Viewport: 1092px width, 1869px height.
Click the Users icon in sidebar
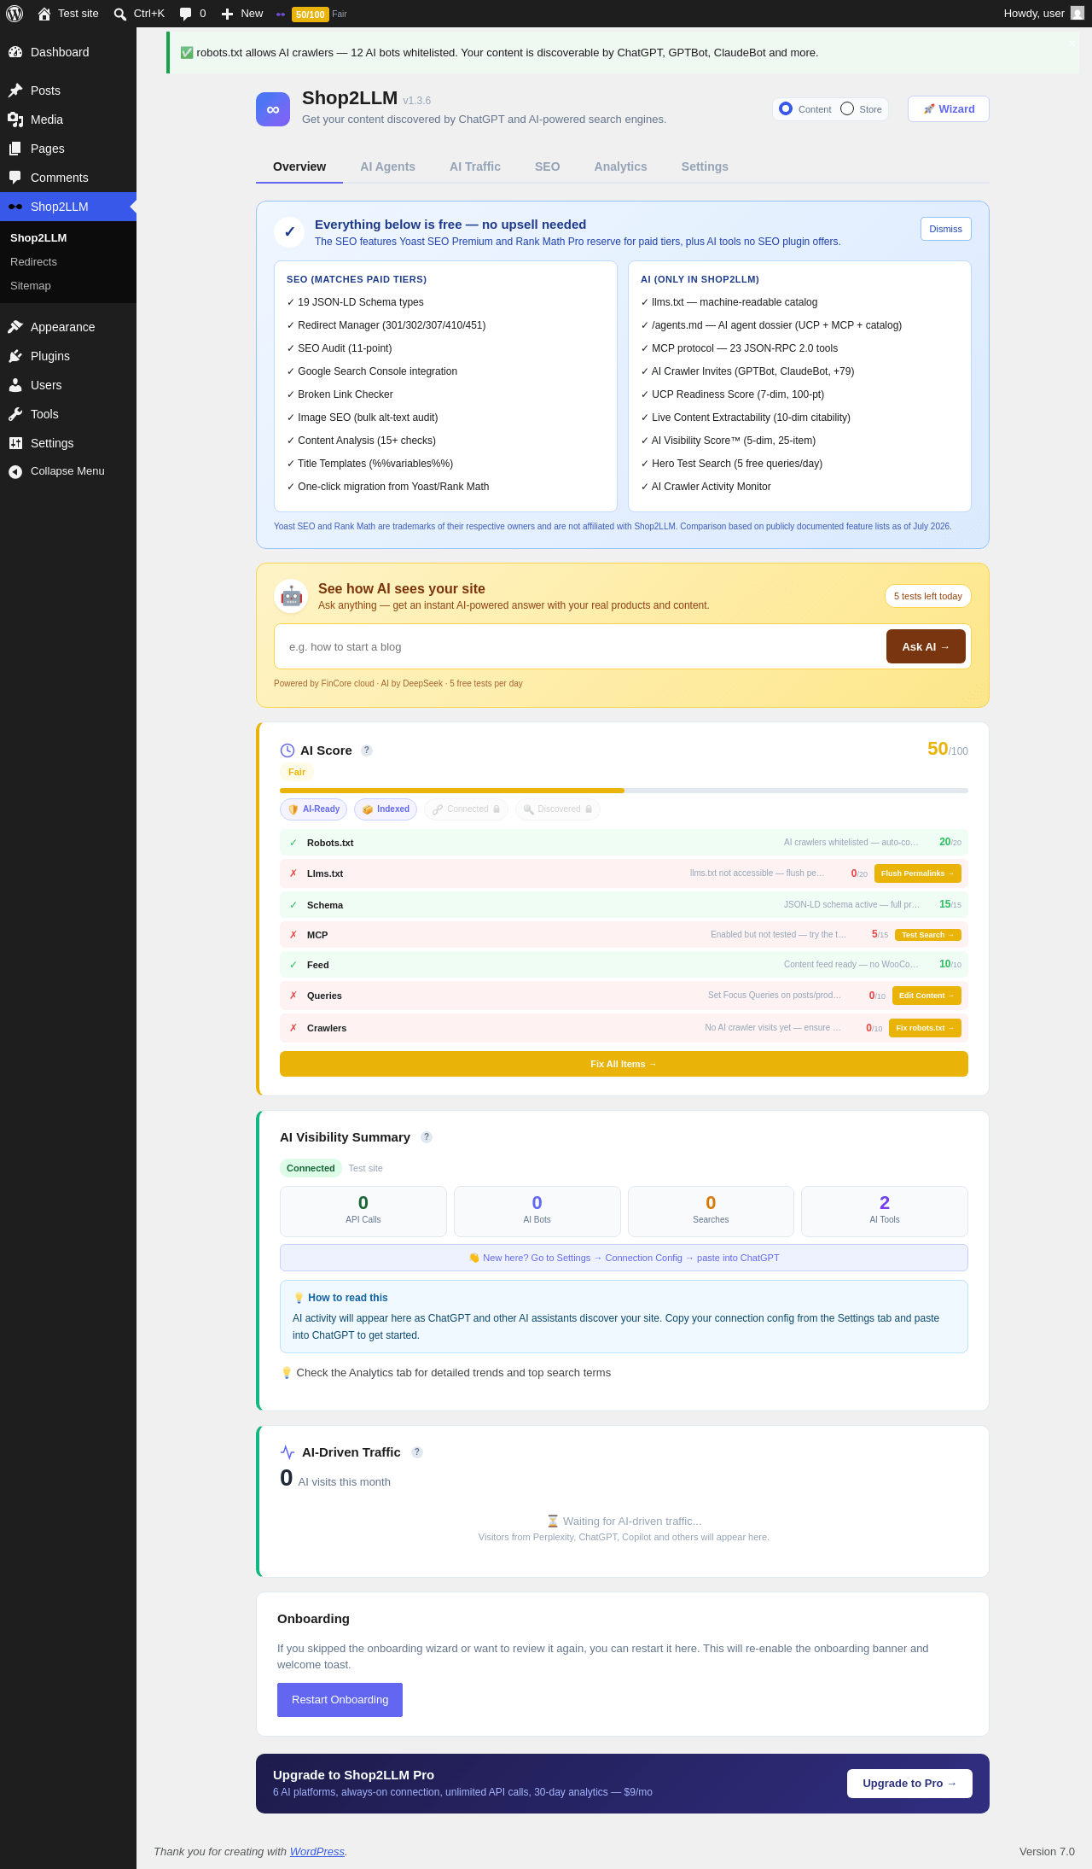15,385
